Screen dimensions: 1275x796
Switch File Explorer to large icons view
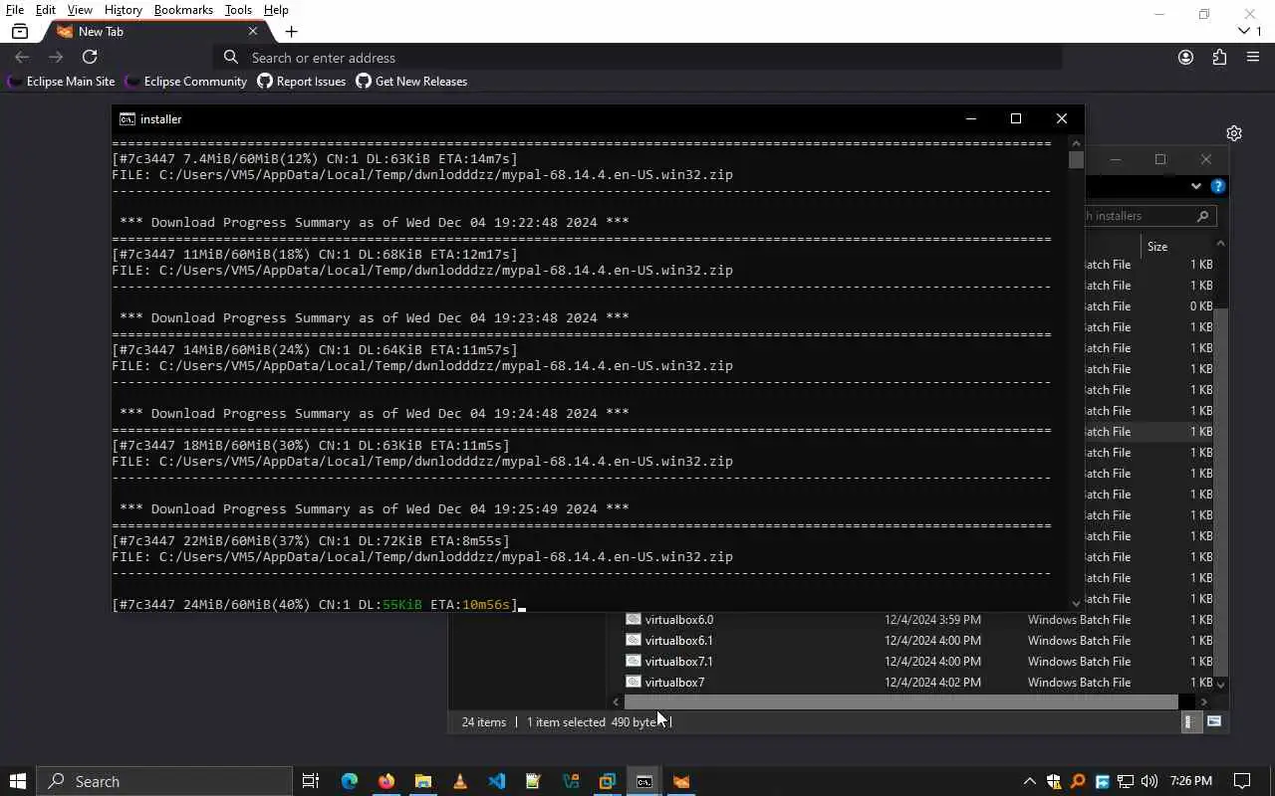pyautogui.click(x=1214, y=722)
